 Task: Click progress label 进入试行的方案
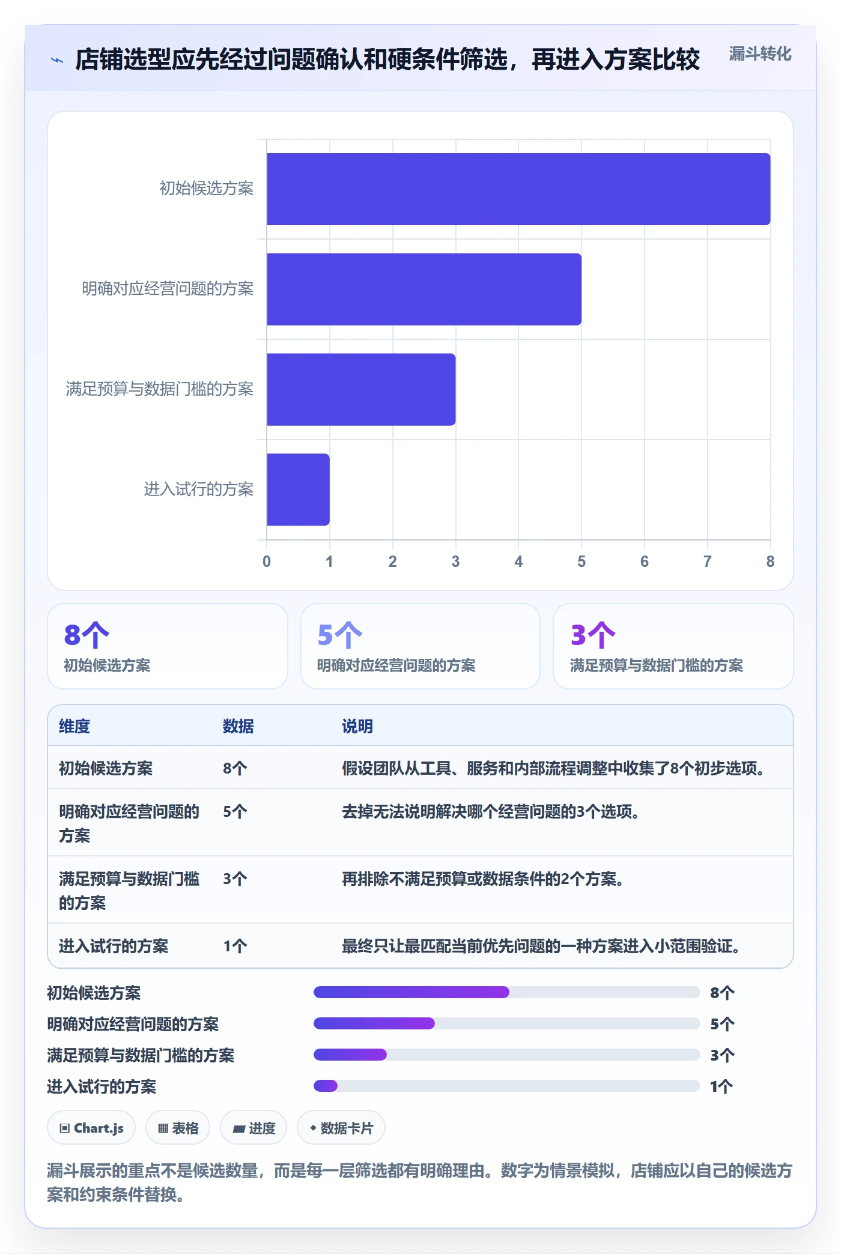coord(102,1086)
